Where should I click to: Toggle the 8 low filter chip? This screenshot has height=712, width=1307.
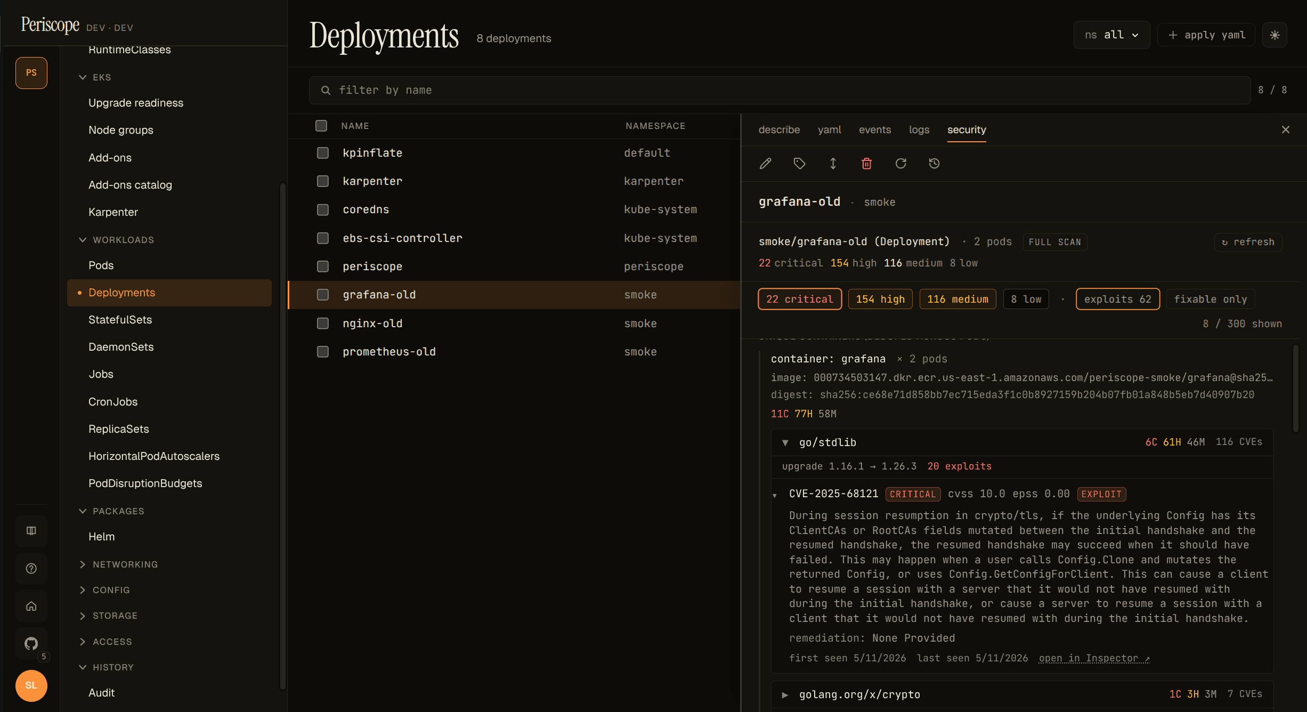[x=1026, y=299]
